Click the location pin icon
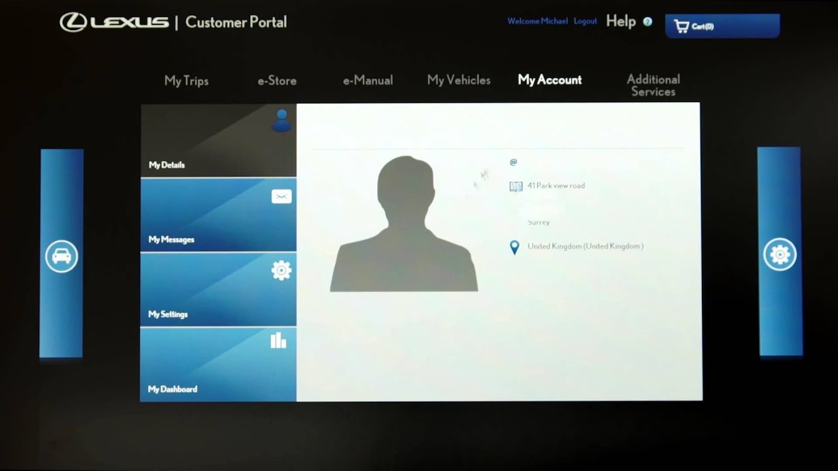This screenshot has width=838, height=471. coord(515,247)
